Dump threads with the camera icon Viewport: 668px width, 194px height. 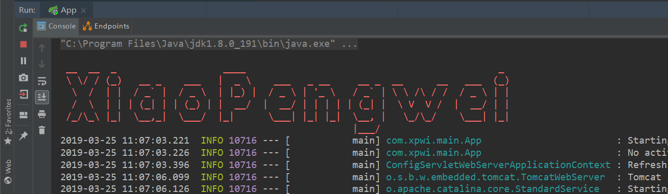[23, 77]
